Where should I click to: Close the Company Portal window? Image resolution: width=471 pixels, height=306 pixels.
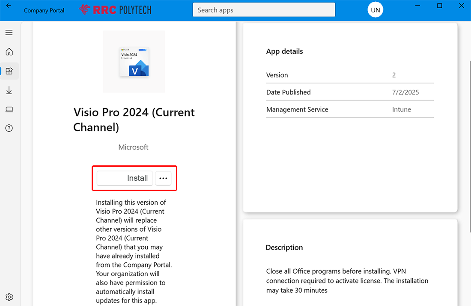coord(461,6)
